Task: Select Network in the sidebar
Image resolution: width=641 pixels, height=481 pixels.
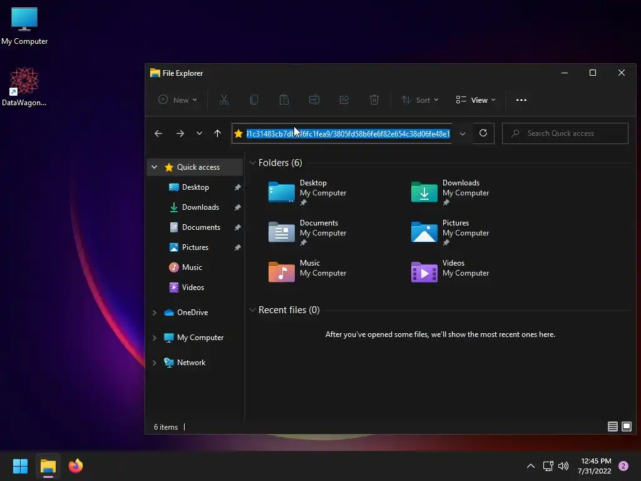Action: (x=191, y=363)
